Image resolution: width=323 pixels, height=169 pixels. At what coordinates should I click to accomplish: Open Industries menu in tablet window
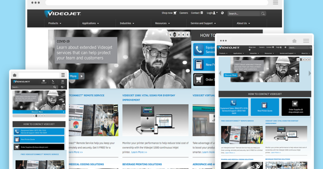click(x=254, y=53)
